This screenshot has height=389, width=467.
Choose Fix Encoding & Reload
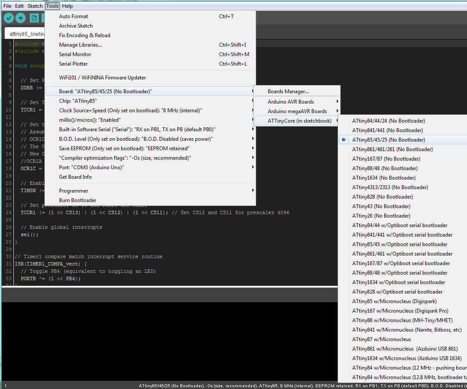150,35
